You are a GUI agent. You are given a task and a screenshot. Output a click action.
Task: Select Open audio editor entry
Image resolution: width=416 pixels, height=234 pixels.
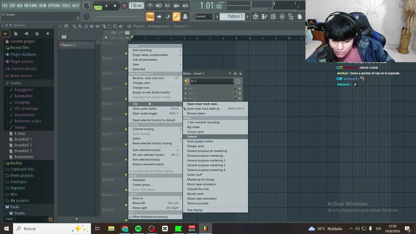[x=155, y=109]
